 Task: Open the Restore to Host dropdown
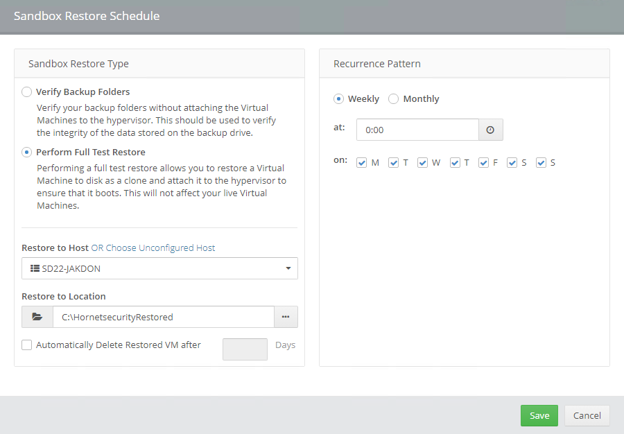[x=159, y=268]
